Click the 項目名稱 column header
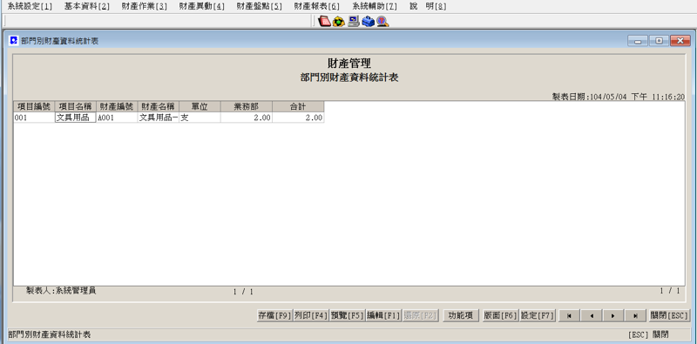 tap(76, 106)
